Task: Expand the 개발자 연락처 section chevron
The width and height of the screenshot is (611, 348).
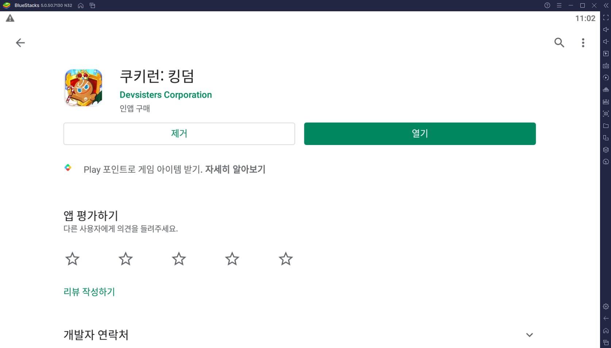Action: (x=529, y=335)
